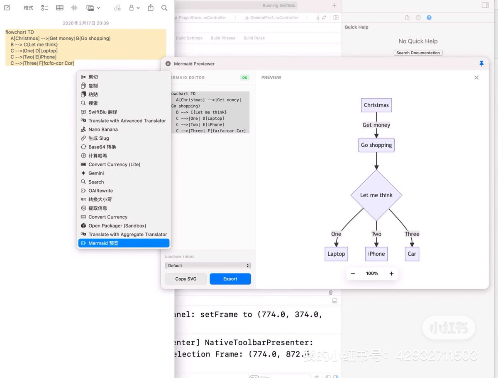
Task: Show the Quick Help inspector tab
Action: [x=429, y=17]
